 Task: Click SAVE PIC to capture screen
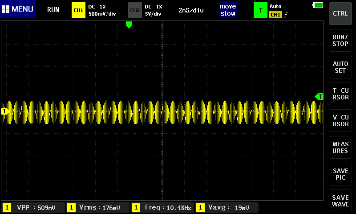(x=340, y=174)
